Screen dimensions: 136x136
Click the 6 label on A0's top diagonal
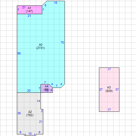tap(45, 5)
